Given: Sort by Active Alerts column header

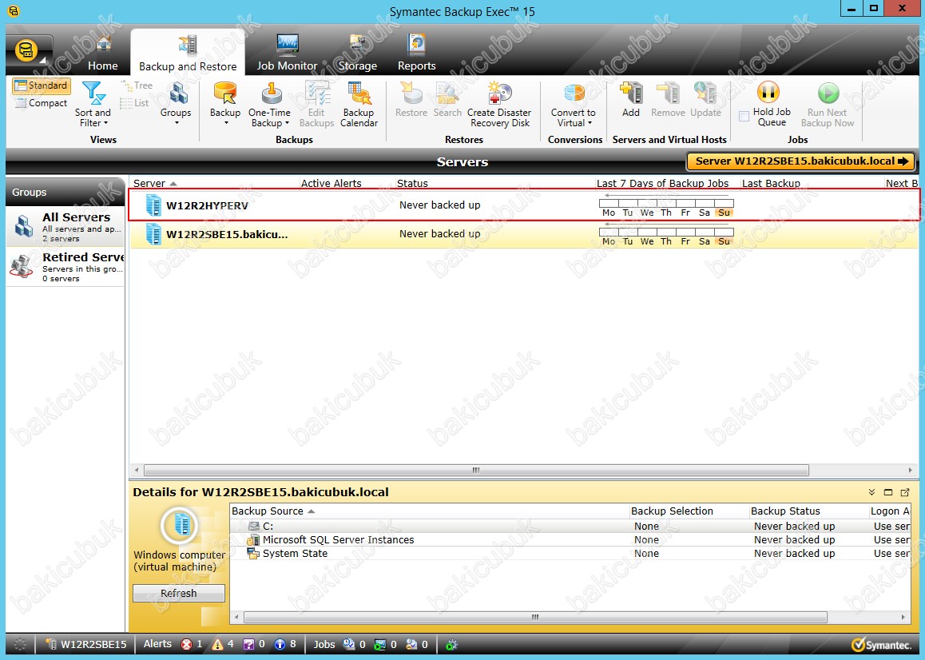Looking at the screenshot, I should 331,183.
